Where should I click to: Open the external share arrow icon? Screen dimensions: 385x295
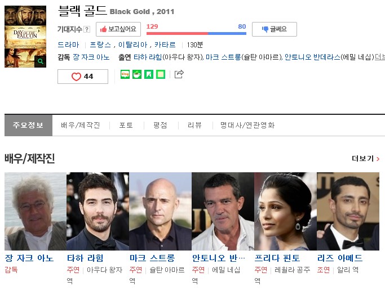pos(179,74)
